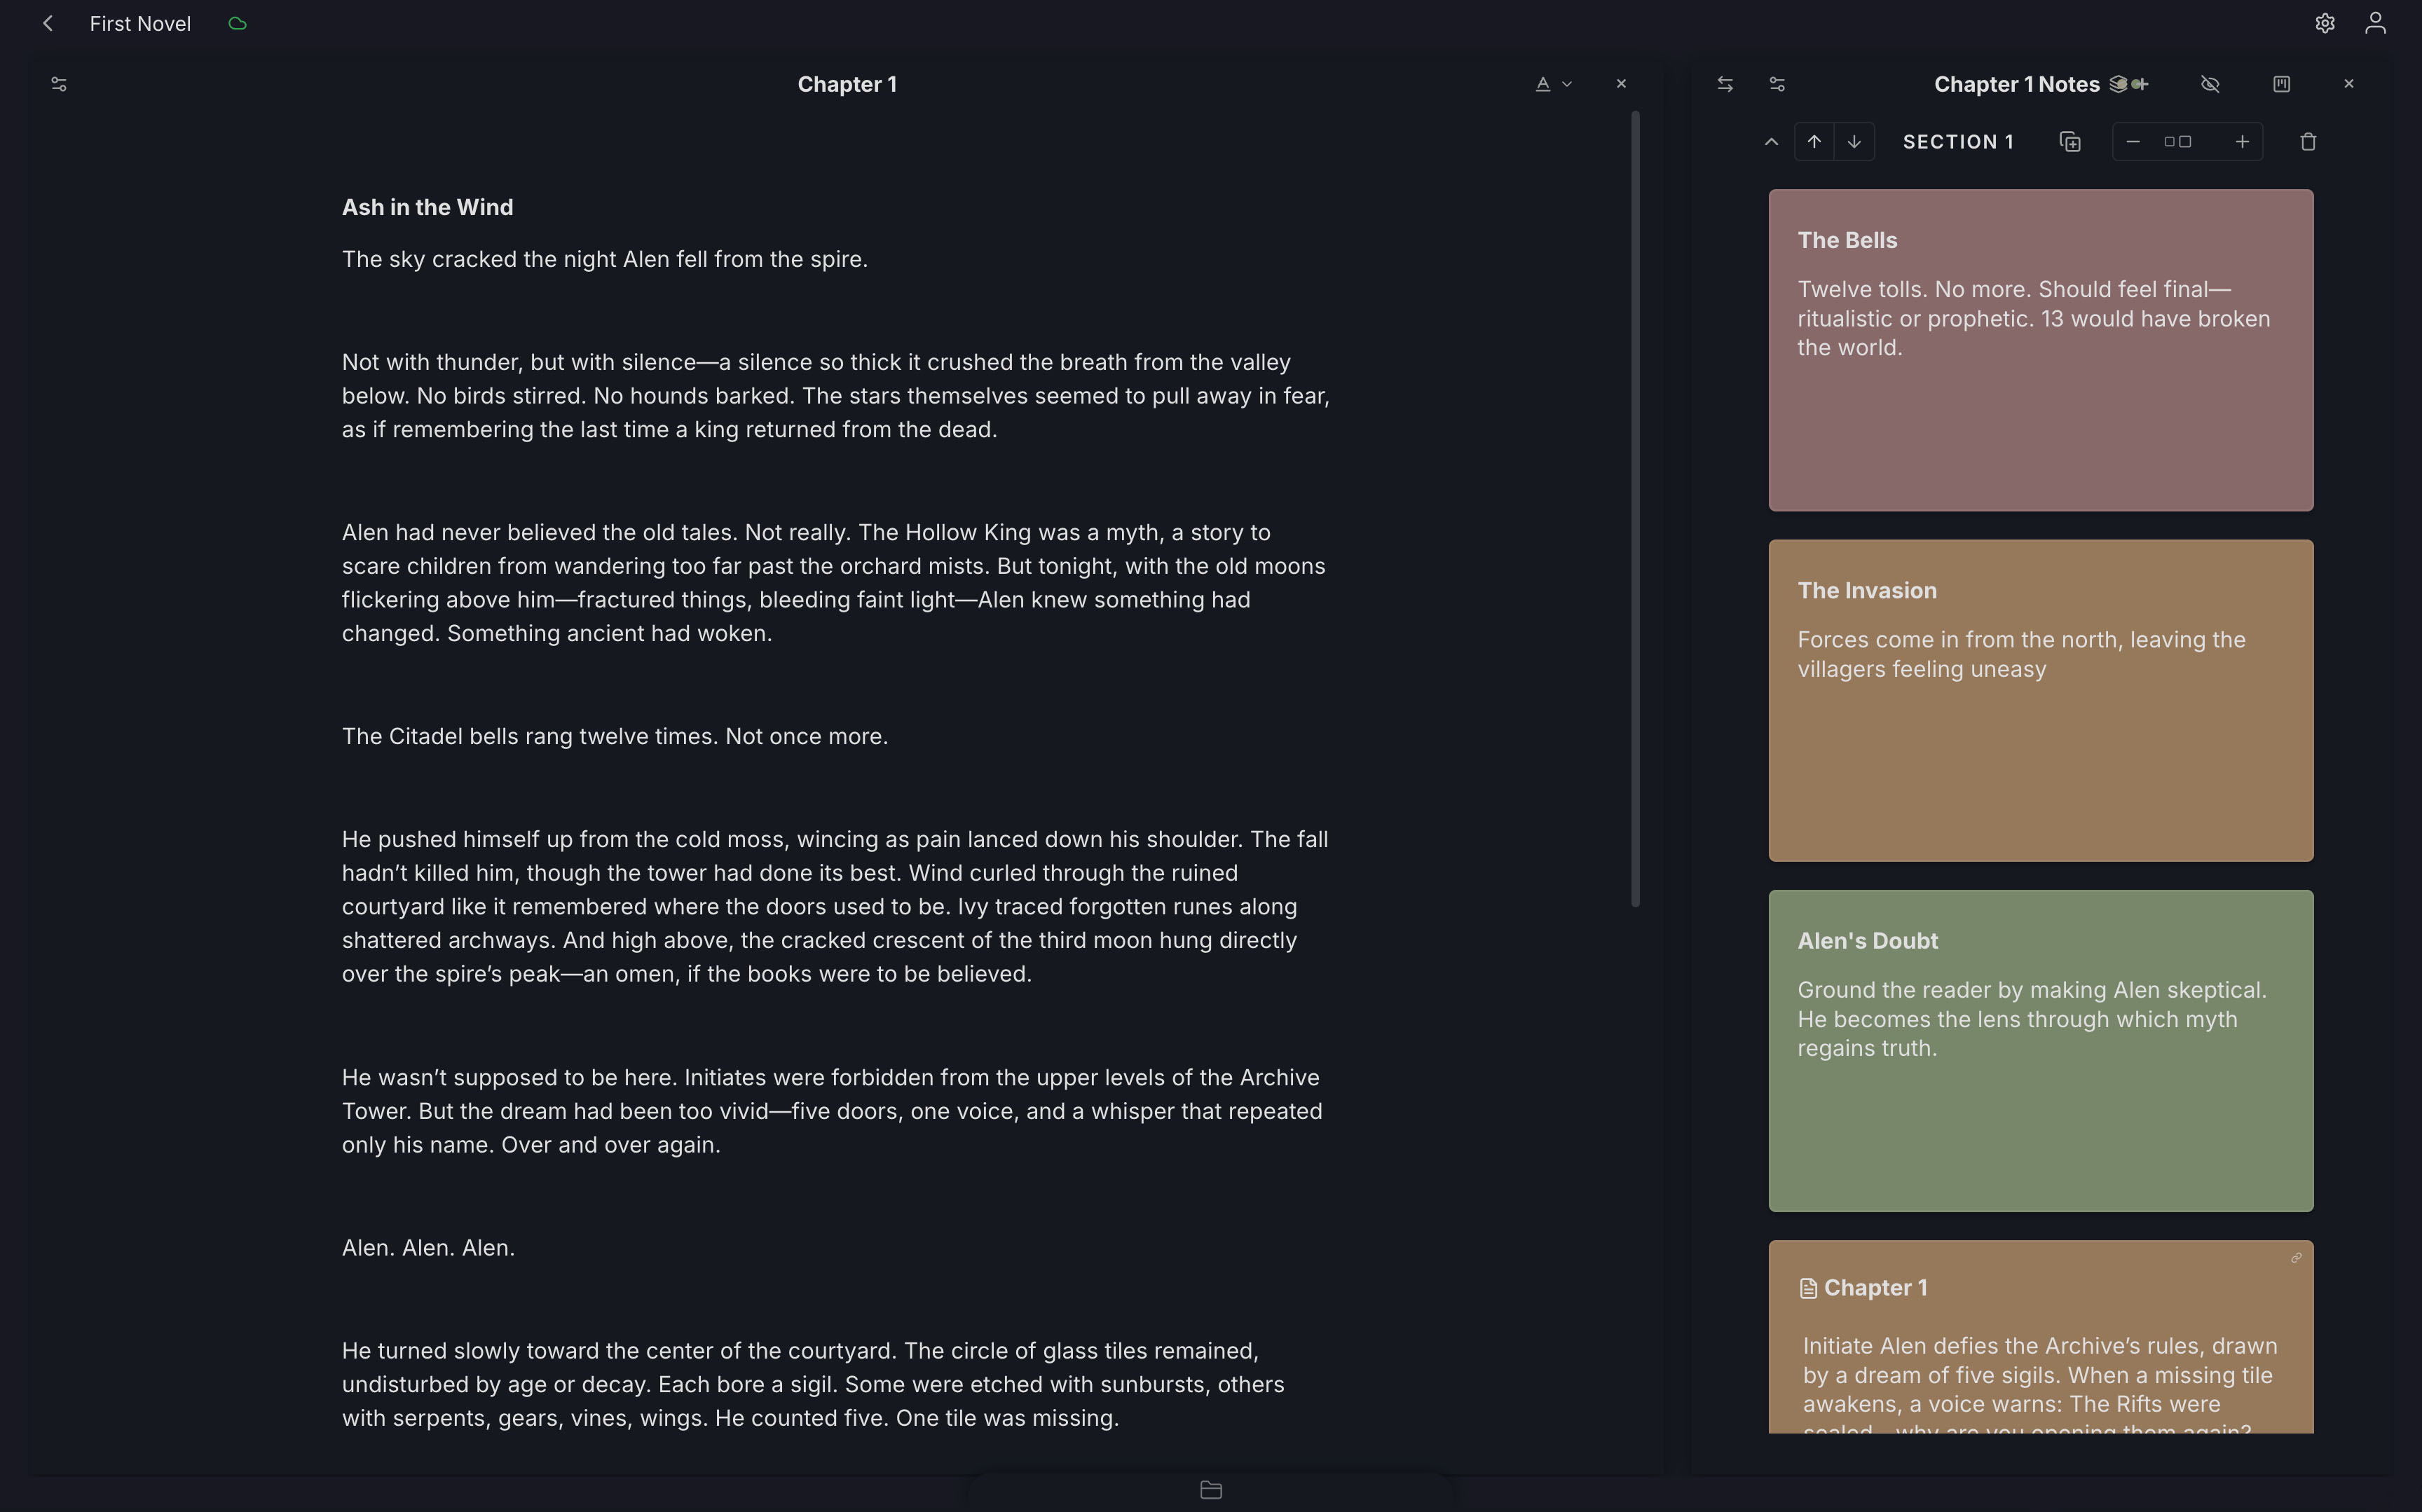Image resolution: width=2422 pixels, height=1512 pixels.
Task: Select The Bells note card
Action: (2040, 350)
